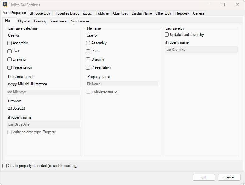Select the Sheet metal sub-tab
Image resolution: width=245 pixels, height=185 pixels.
tap(58, 21)
